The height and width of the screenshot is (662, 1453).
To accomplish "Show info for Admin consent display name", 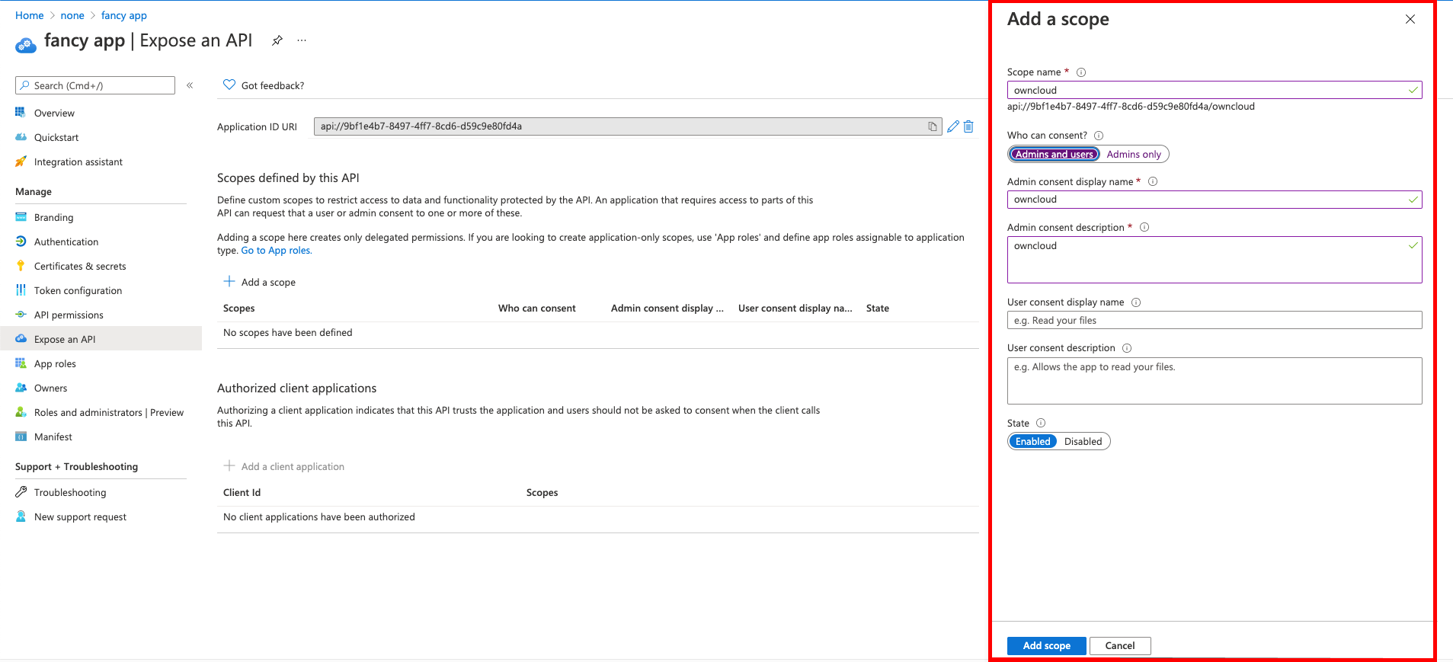I will pyautogui.click(x=1153, y=181).
